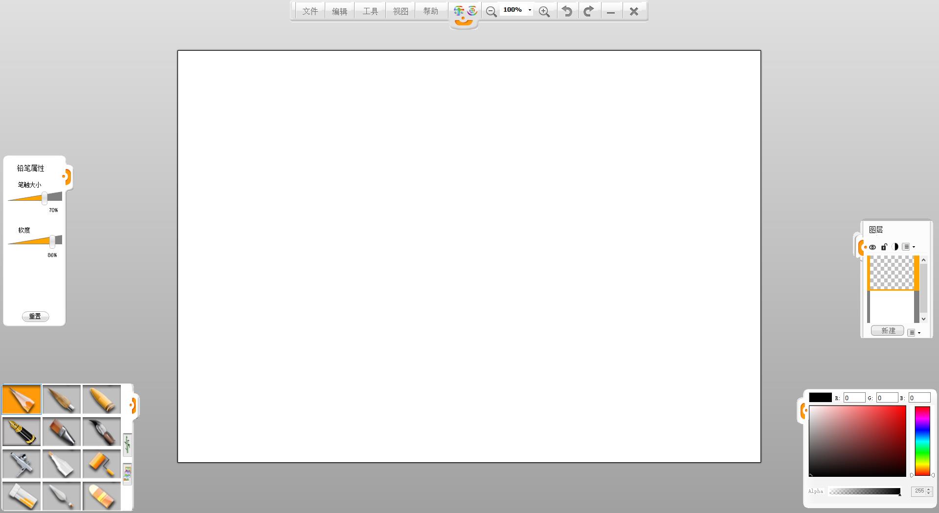Click the zoom out magnifier icon
The image size is (939, 513).
pyautogui.click(x=491, y=12)
